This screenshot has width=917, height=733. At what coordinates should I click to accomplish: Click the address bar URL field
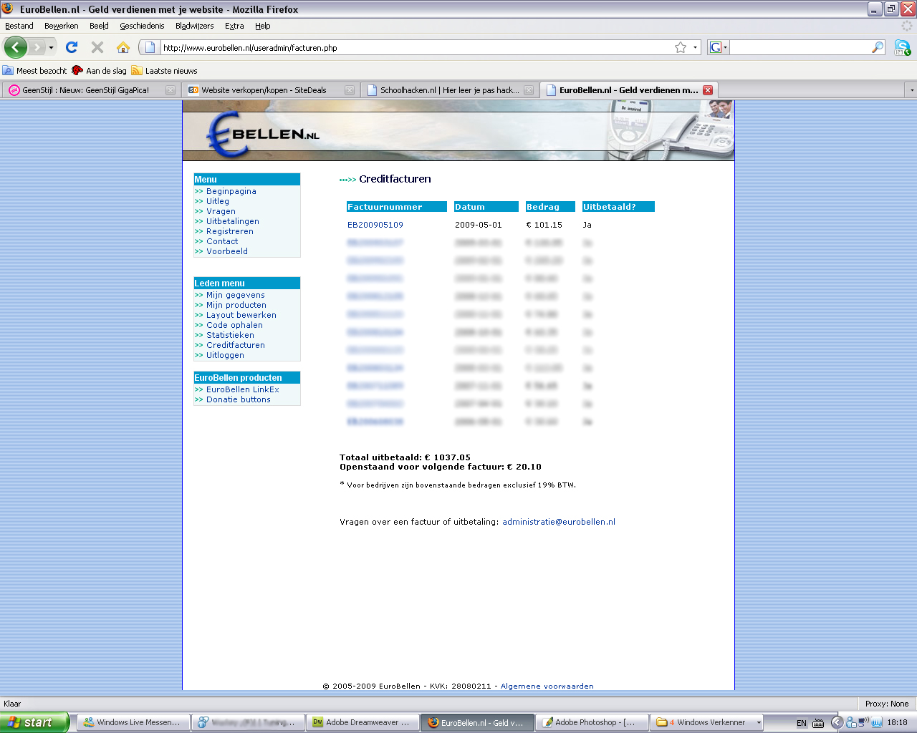(416, 48)
